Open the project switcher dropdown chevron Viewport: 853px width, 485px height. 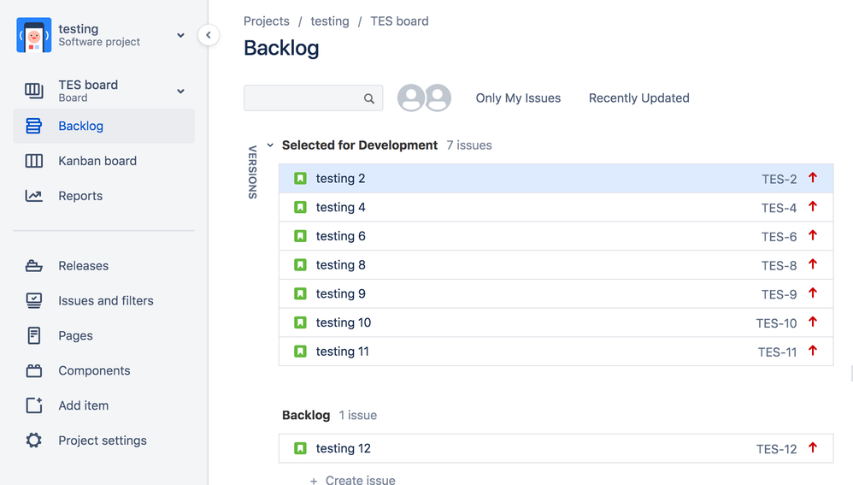pyautogui.click(x=180, y=35)
